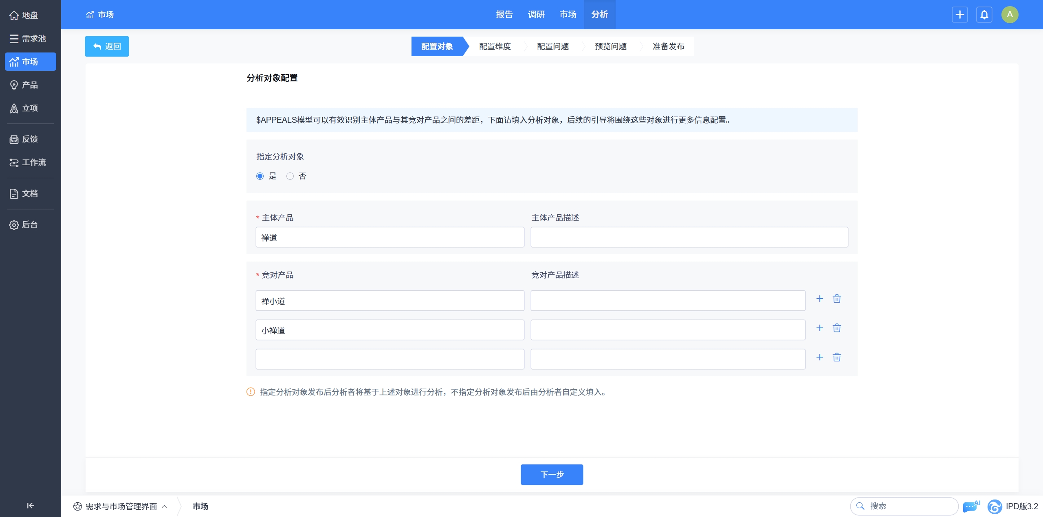Click the 下一步 button
The height and width of the screenshot is (517, 1043).
[x=552, y=474]
